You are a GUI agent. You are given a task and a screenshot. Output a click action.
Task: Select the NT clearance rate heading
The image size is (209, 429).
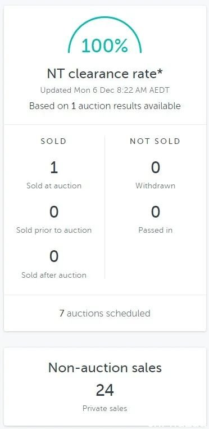tap(104, 74)
